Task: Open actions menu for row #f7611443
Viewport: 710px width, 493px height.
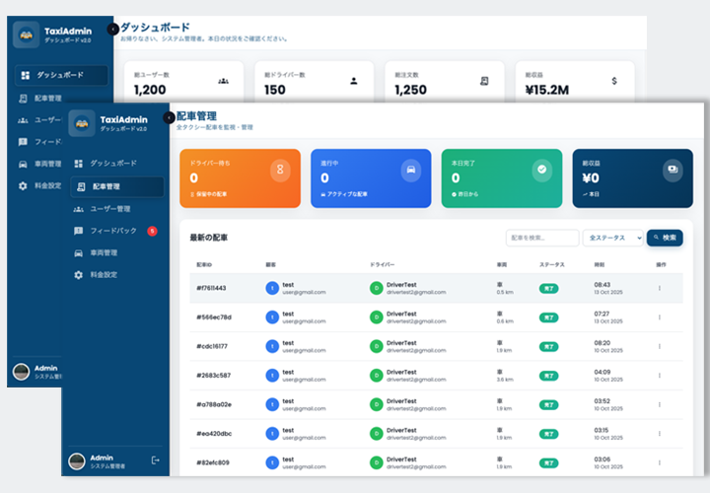Action: [x=660, y=288]
